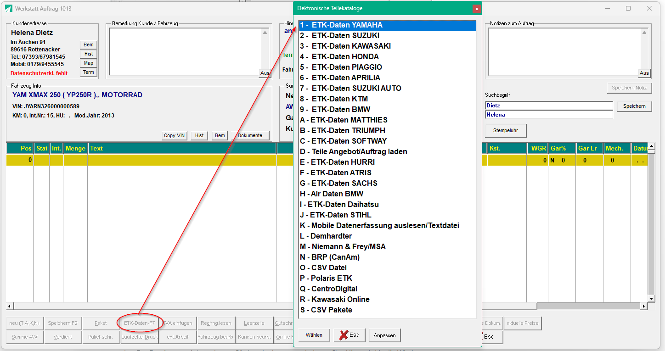
Task: Open Map for customer address
Action: tap(89, 63)
